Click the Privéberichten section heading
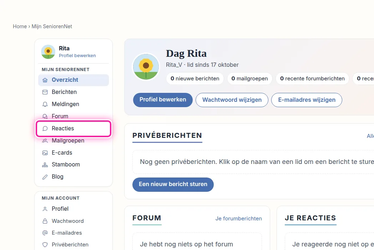 [x=167, y=136]
